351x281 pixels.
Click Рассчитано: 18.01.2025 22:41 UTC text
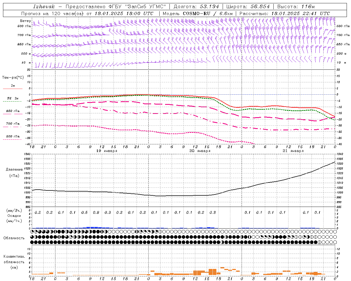(285, 13)
